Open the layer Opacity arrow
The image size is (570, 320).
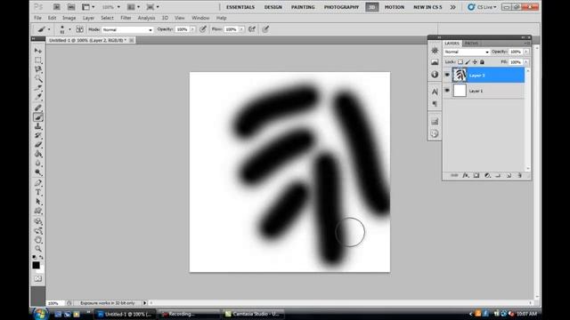526,52
